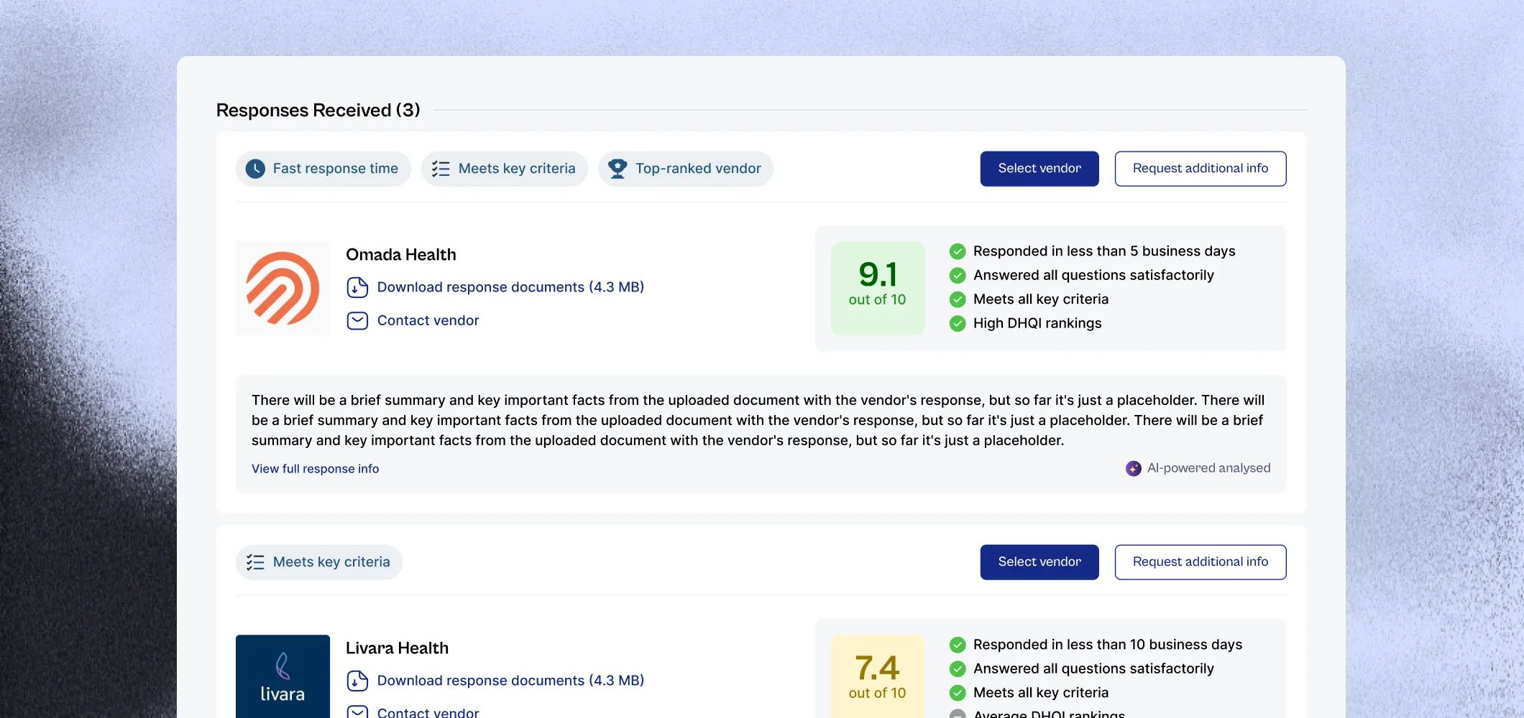
Task: Download Livara Health response documents
Action: (x=510, y=681)
